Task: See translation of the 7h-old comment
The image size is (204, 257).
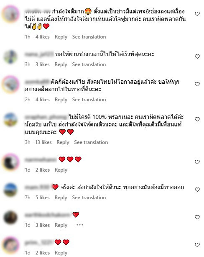Action: pyautogui.click(x=89, y=198)
